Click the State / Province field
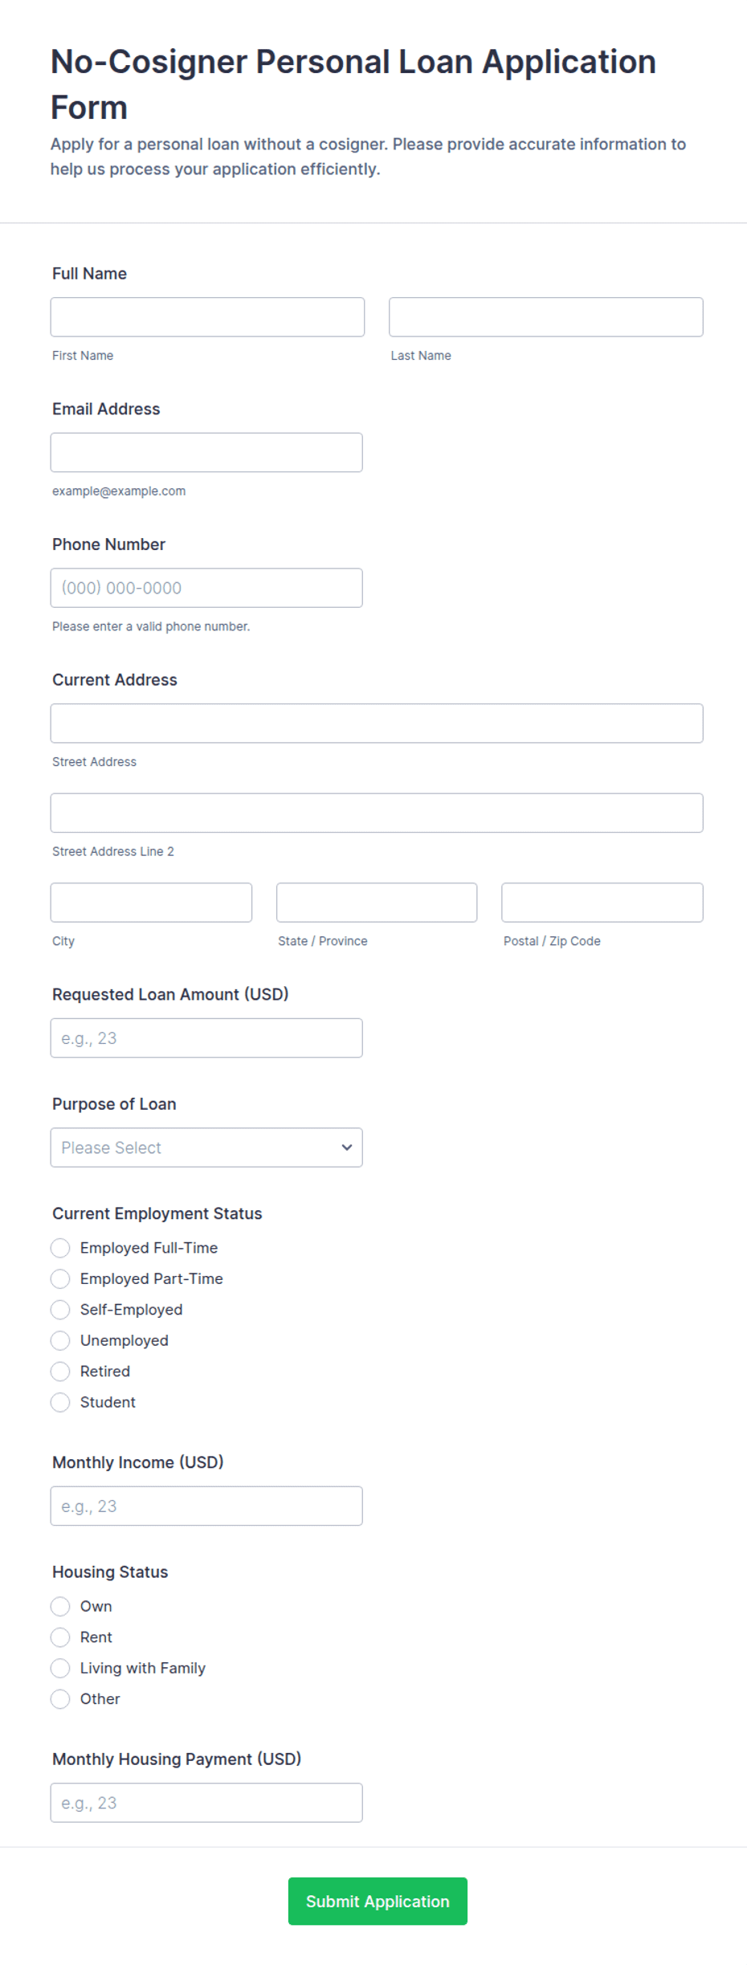Screen dimensions: 747x1965 pyautogui.click(x=377, y=903)
